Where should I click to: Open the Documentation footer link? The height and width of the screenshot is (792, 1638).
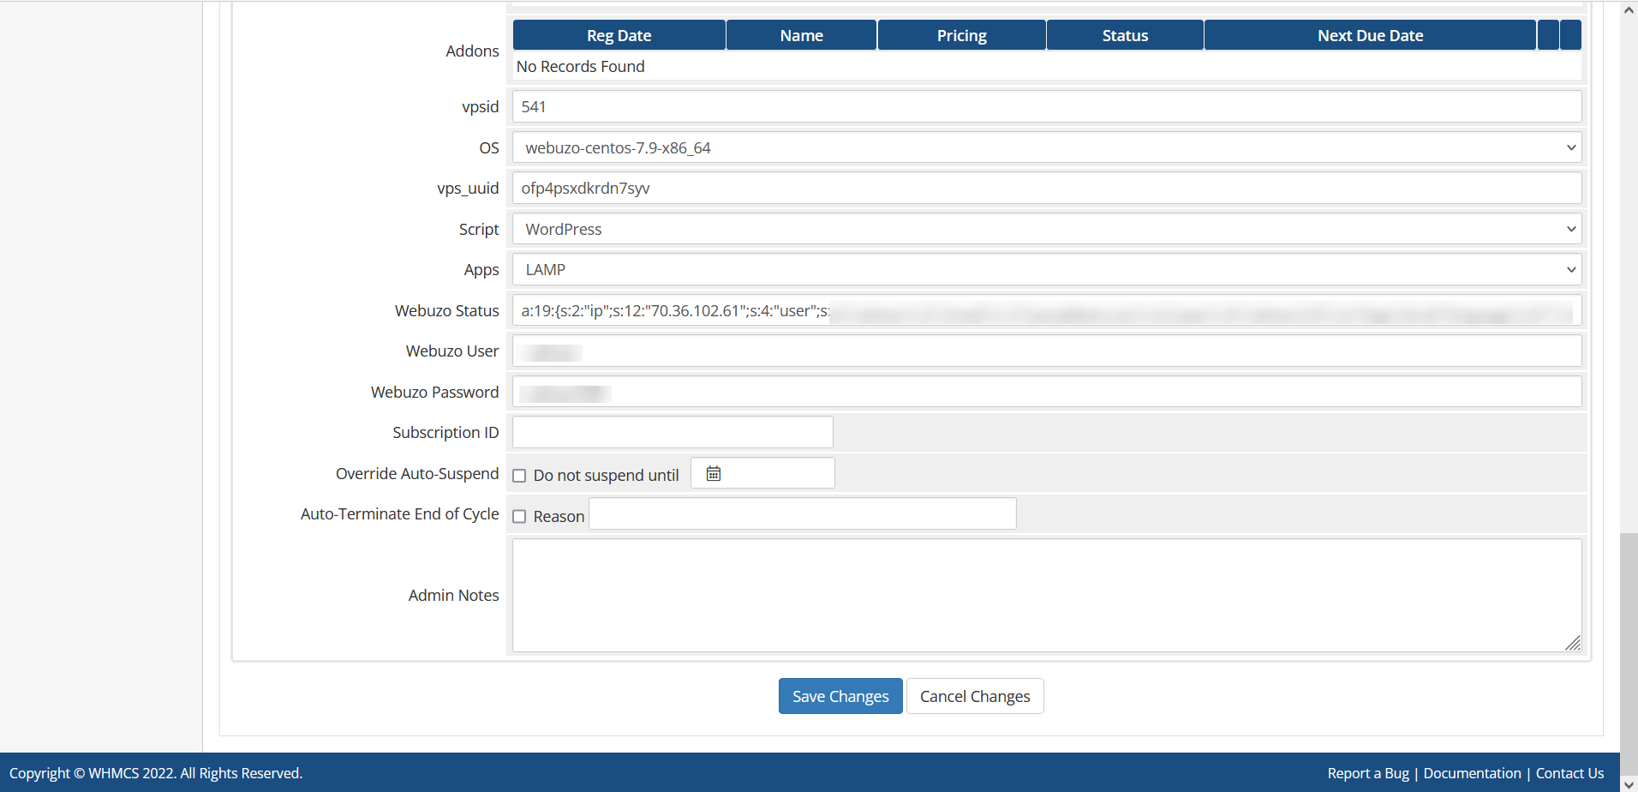pyautogui.click(x=1472, y=773)
